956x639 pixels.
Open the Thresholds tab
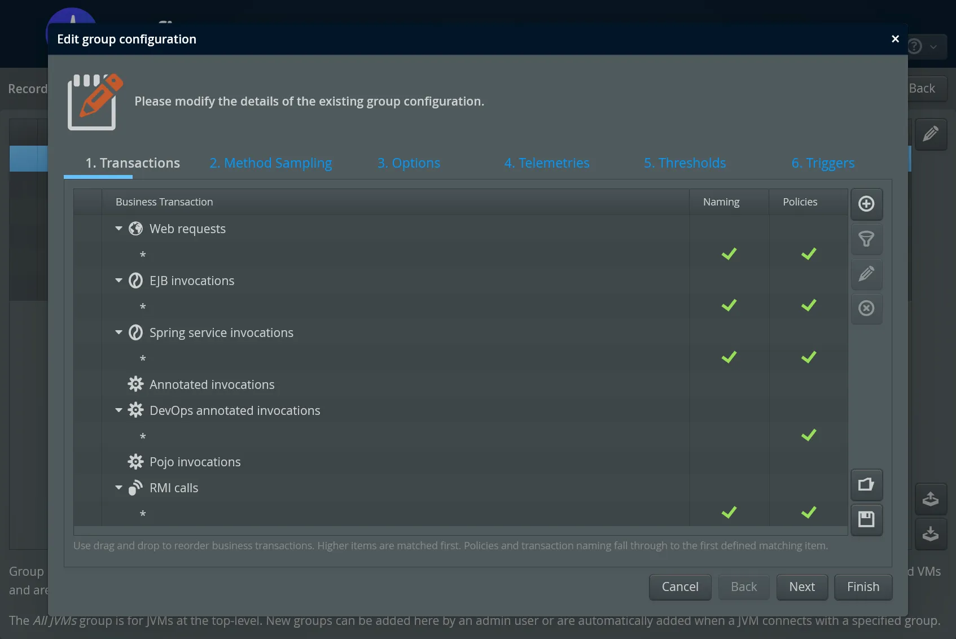click(685, 163)
